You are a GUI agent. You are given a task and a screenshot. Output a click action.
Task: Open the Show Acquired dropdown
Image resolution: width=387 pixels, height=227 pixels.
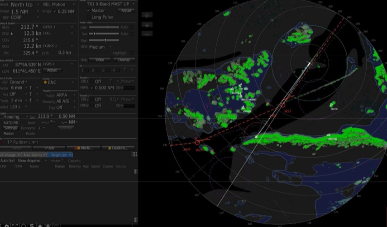[x=32, y=161]
